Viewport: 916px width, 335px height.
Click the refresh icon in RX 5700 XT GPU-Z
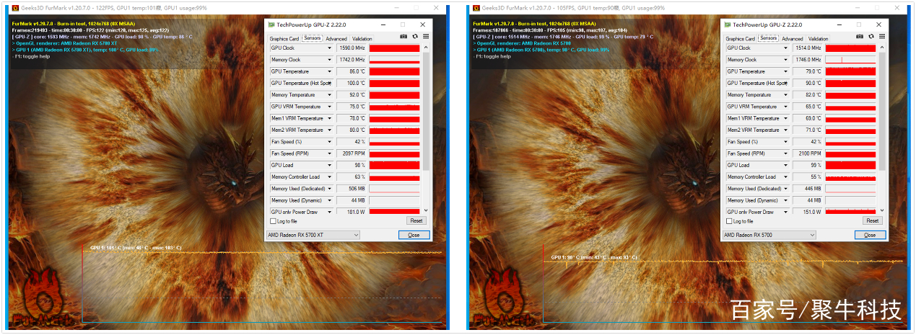[415, 36]
